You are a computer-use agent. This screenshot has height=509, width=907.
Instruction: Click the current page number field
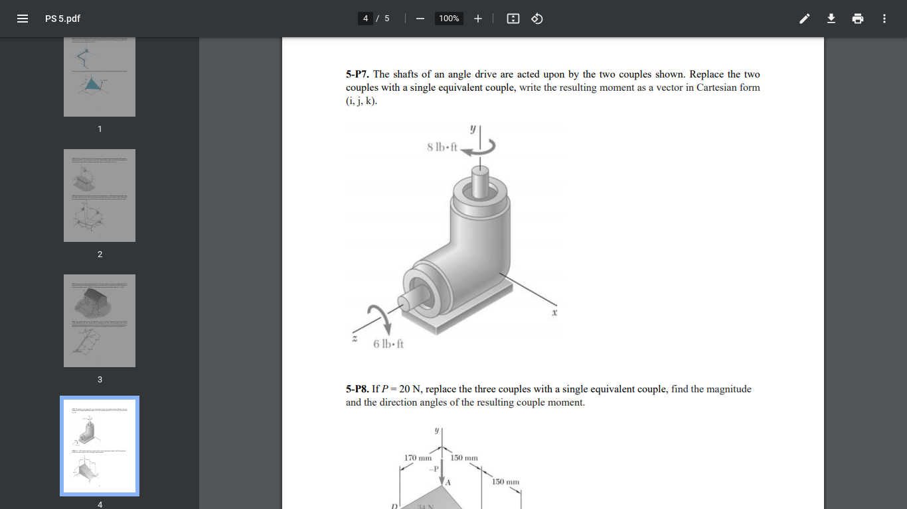pos(365,19)
